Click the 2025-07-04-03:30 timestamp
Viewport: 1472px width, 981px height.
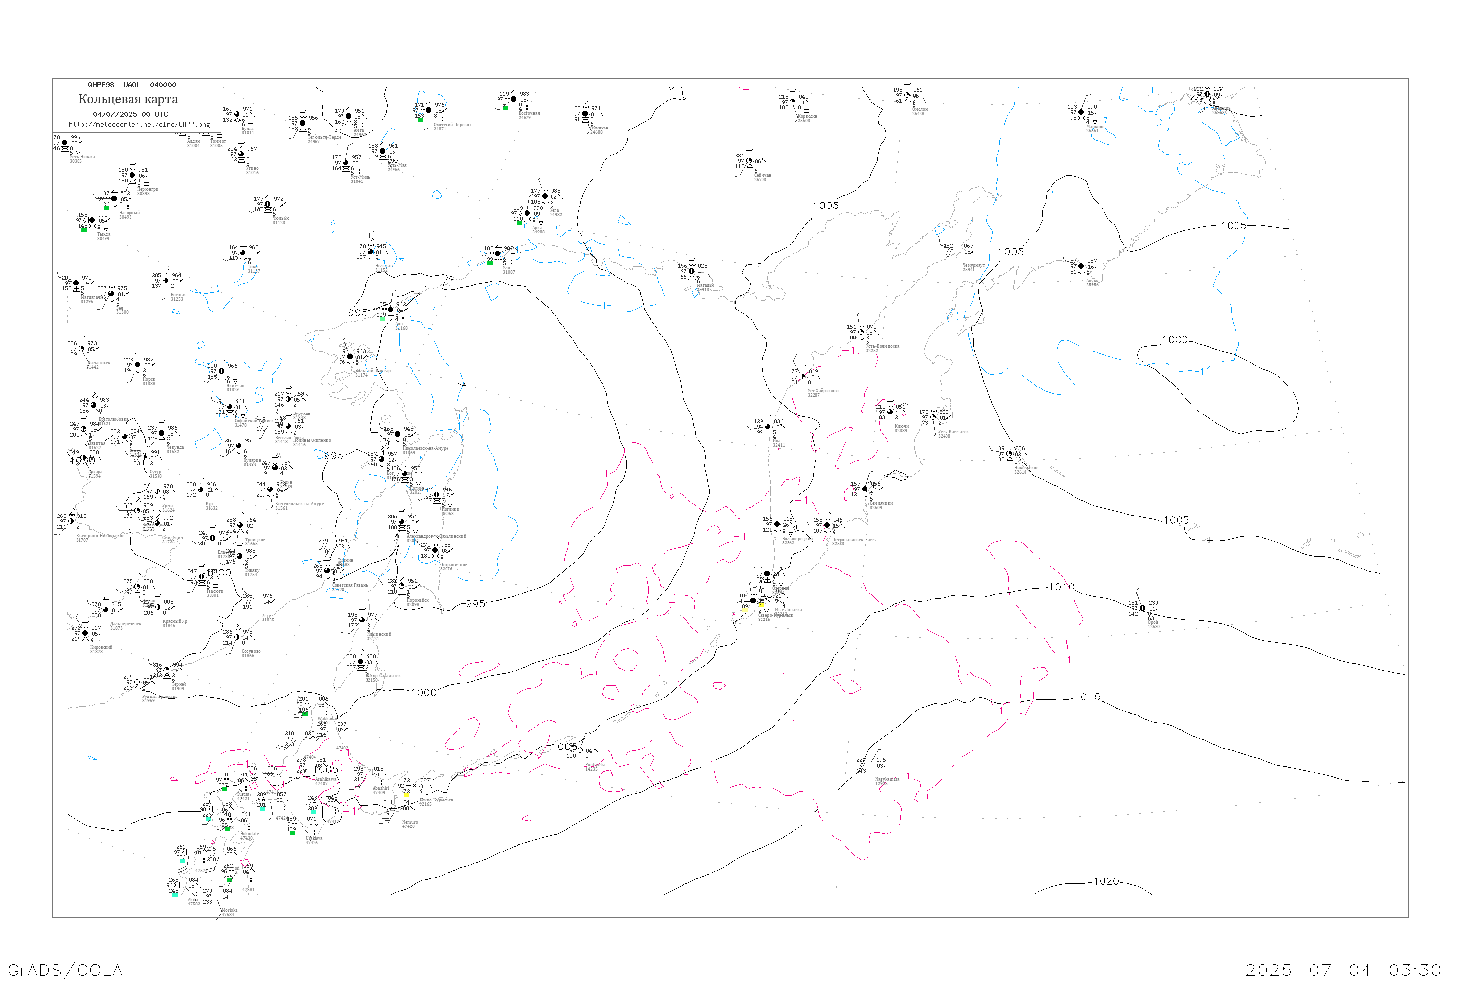[x=1343, y=970]
